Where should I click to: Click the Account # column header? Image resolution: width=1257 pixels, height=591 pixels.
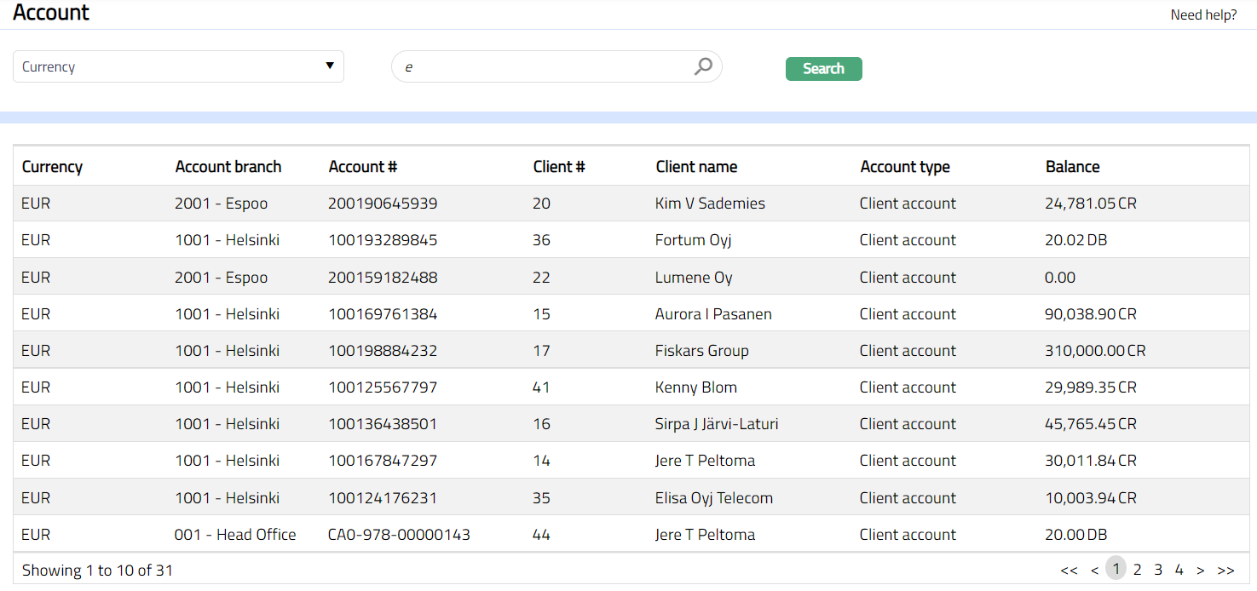[x=363, y=167]
